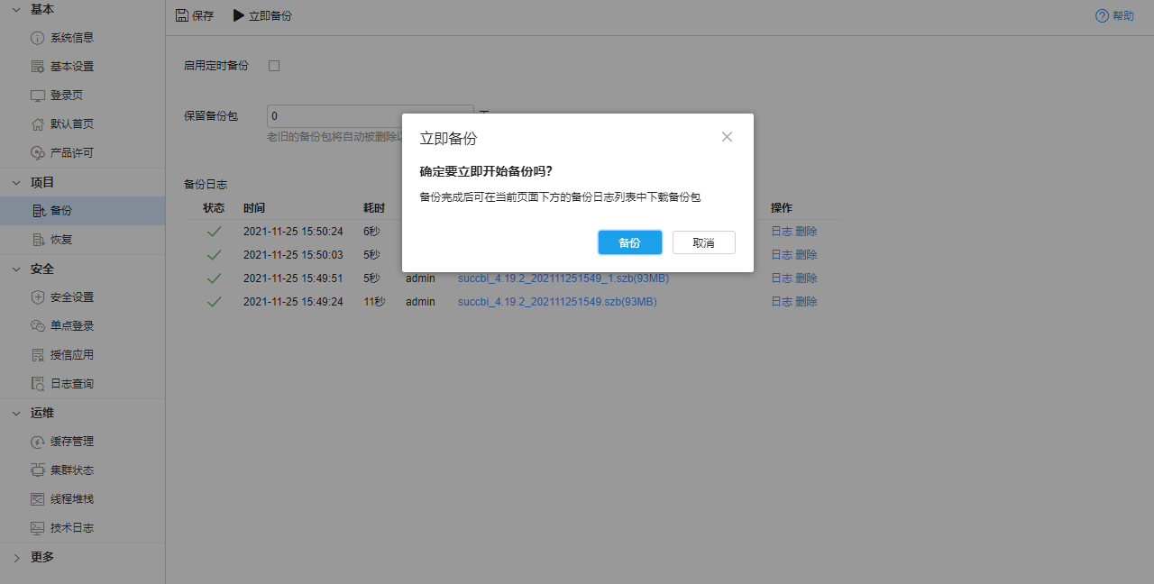Click the 系统信息 info icon in sidebar
This screenshot has height=584, width=1154.
pos(38,38)
